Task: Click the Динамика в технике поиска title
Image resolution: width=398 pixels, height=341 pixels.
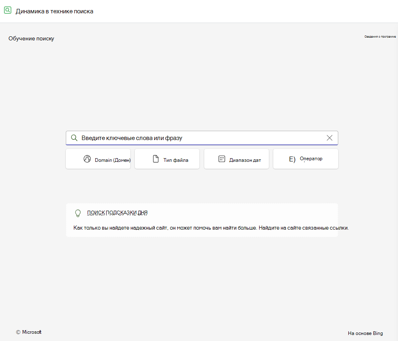Action: click(x=54, y=11)
